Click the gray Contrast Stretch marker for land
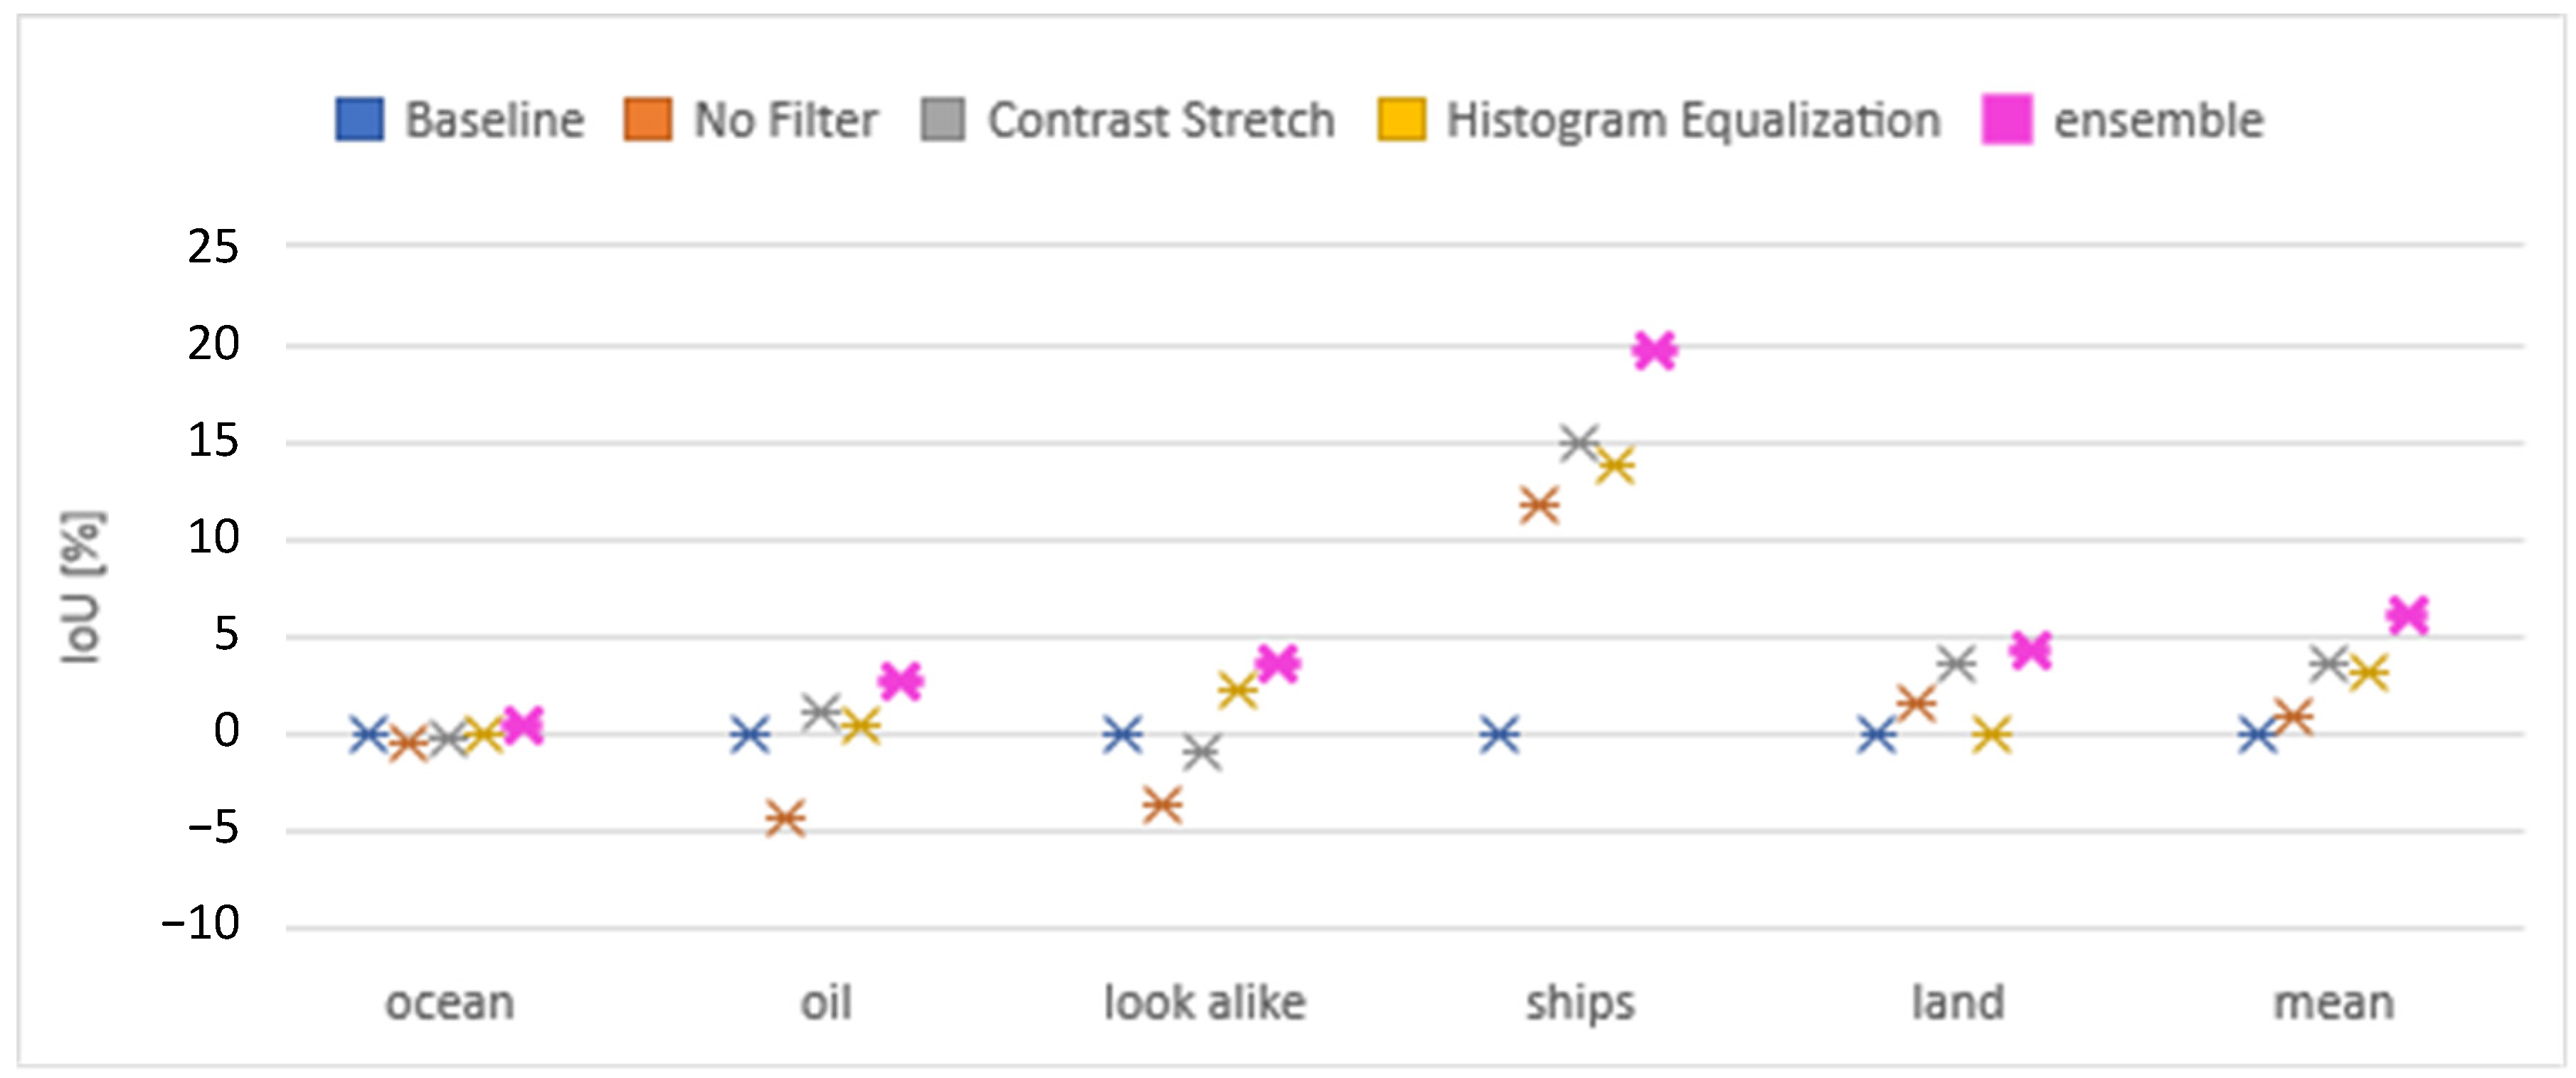Viewport: 2576px width, 1078px height. tap(1956, 663)
